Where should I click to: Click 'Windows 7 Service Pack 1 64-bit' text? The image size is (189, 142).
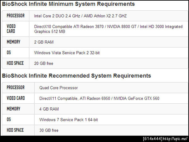pos(69,120)
